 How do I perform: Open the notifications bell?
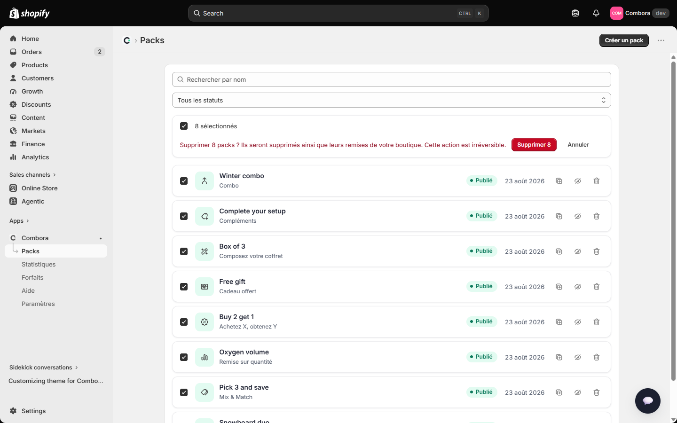tap(596, 13)
